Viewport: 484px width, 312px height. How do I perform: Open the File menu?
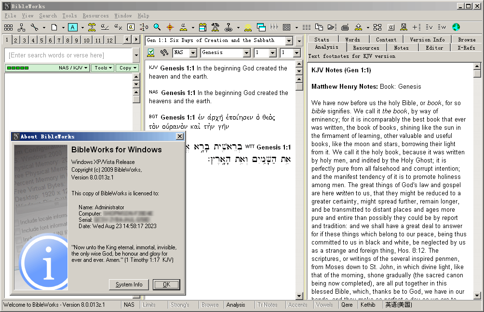pos(10,15)
